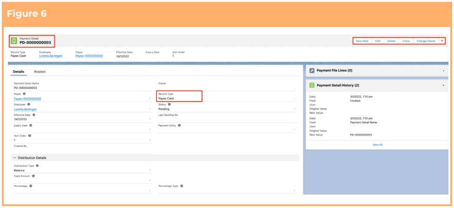Viewport: 454px width, 208px height.
Task: Click info icon beside Distribution Type label
Action: (x=37, y=166)
